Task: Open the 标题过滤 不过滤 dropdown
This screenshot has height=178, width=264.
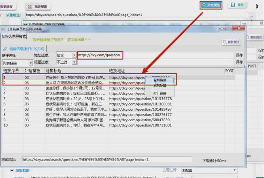Action: coord(66,62)
